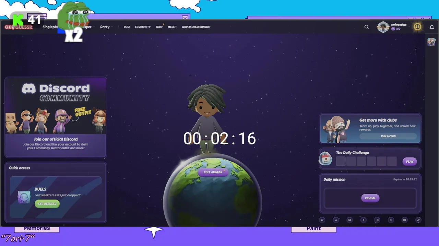Click See Results for Duels
Viewport: 439px width, 246px height.
coord(47,204)
